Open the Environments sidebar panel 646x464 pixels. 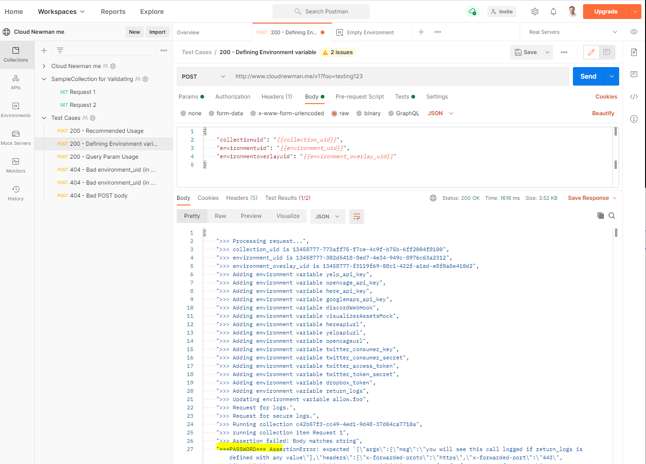point(16,110)
